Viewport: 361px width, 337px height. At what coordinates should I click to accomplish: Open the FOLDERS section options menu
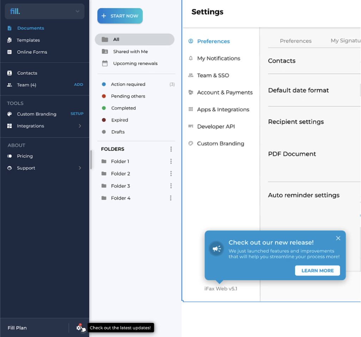171,149
